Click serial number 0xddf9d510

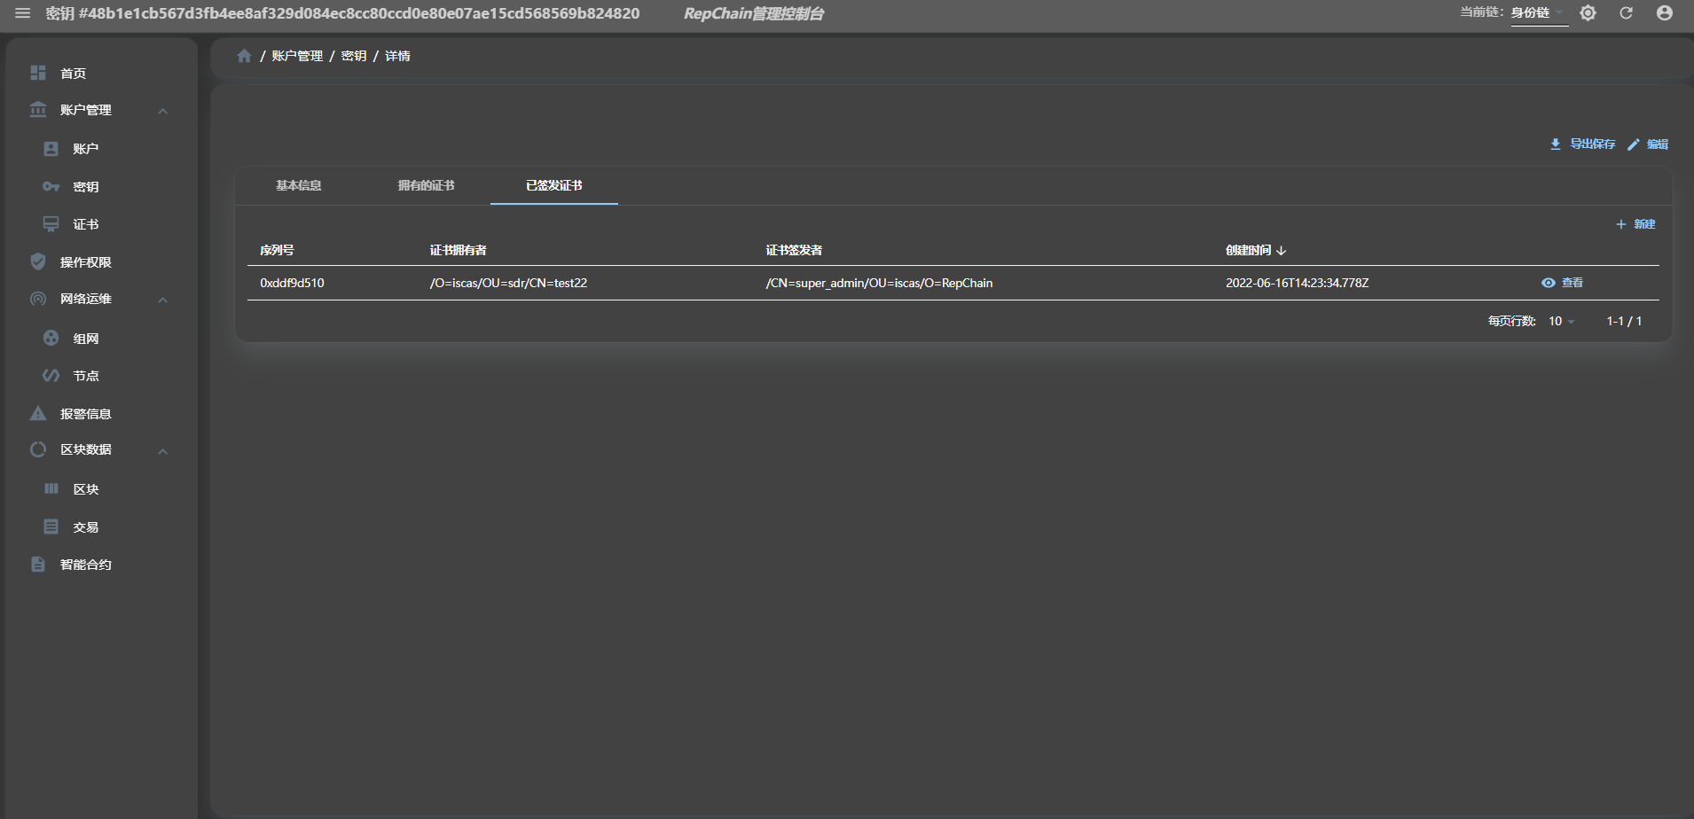(292, 283)
